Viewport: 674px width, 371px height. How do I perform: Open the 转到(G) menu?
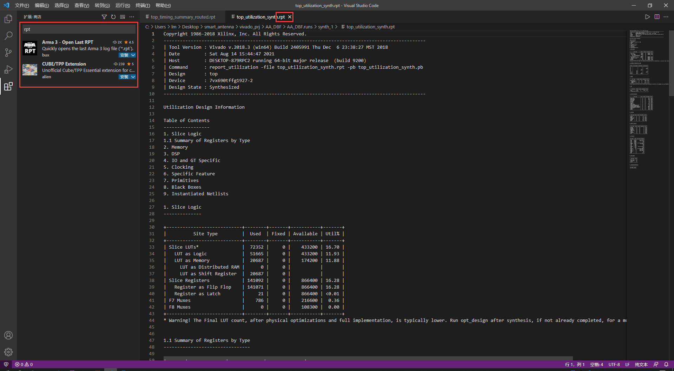point(102,5)
